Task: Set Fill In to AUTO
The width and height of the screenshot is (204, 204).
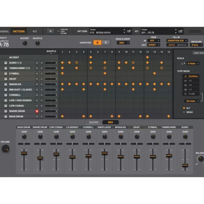Action: (171, 45)
